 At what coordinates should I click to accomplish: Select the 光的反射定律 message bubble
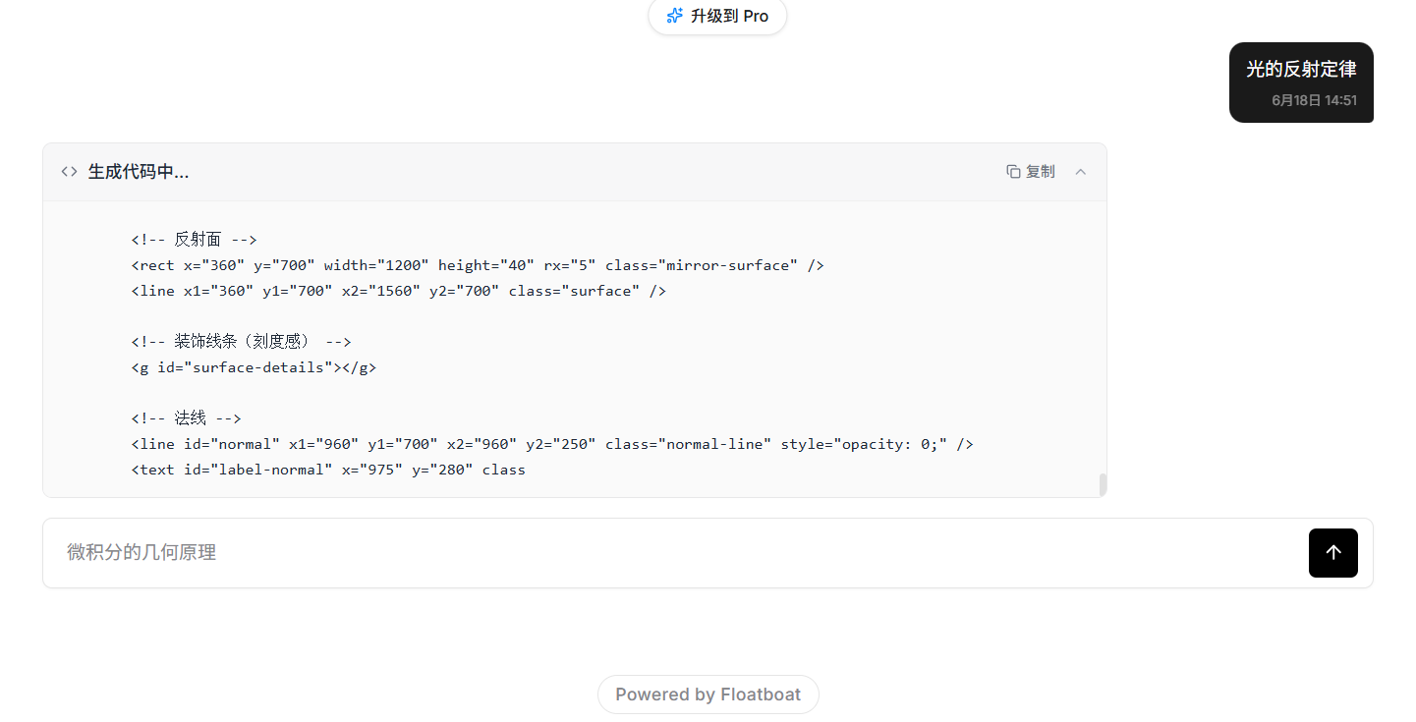1301,83
